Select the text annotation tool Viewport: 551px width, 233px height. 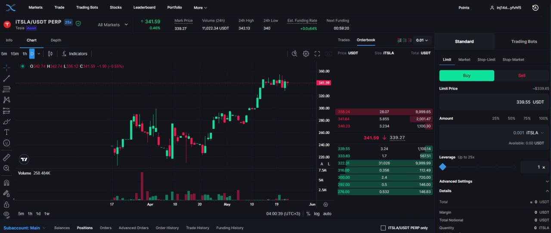pos(6,132)
